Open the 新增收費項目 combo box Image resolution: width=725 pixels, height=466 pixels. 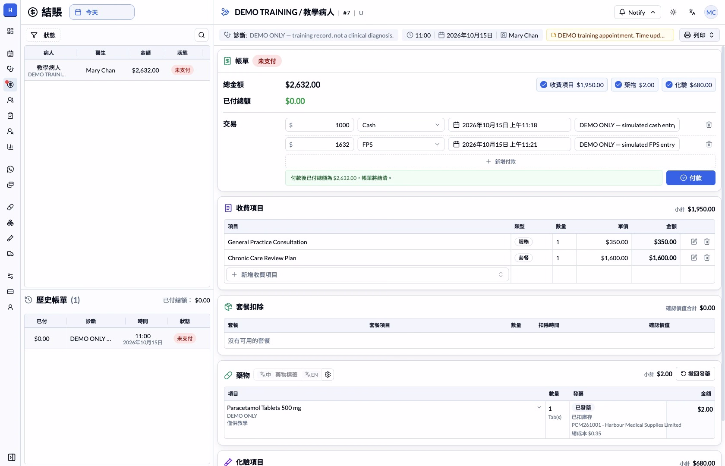pos(367,274)
